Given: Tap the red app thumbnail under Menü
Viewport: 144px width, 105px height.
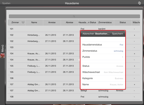Looking at the screenshot, I should [x=3, y=56].
